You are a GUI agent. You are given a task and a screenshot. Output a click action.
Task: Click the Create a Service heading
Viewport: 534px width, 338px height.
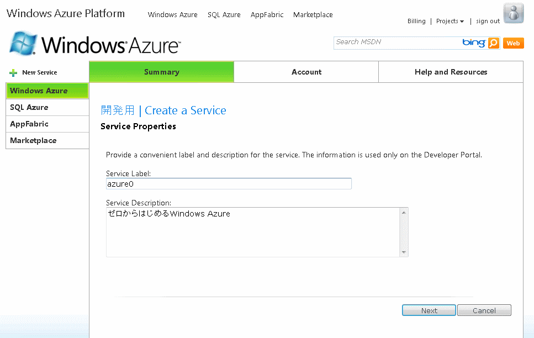(185, 110)
